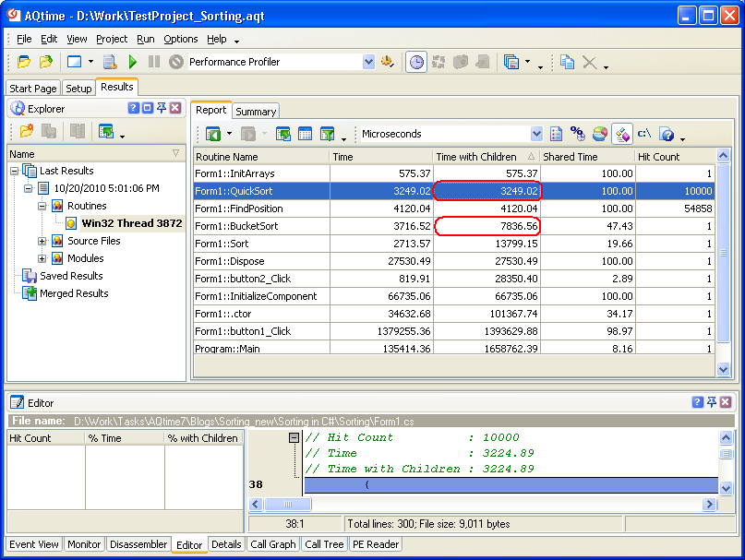This screenshot has width=745, height=560.
Task: Open the Performance Profiler dropdown
Action: [x=368, y=62]
